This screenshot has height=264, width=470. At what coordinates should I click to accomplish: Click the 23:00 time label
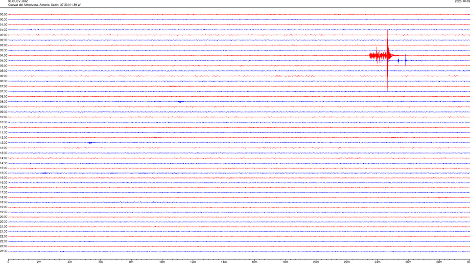3,246
